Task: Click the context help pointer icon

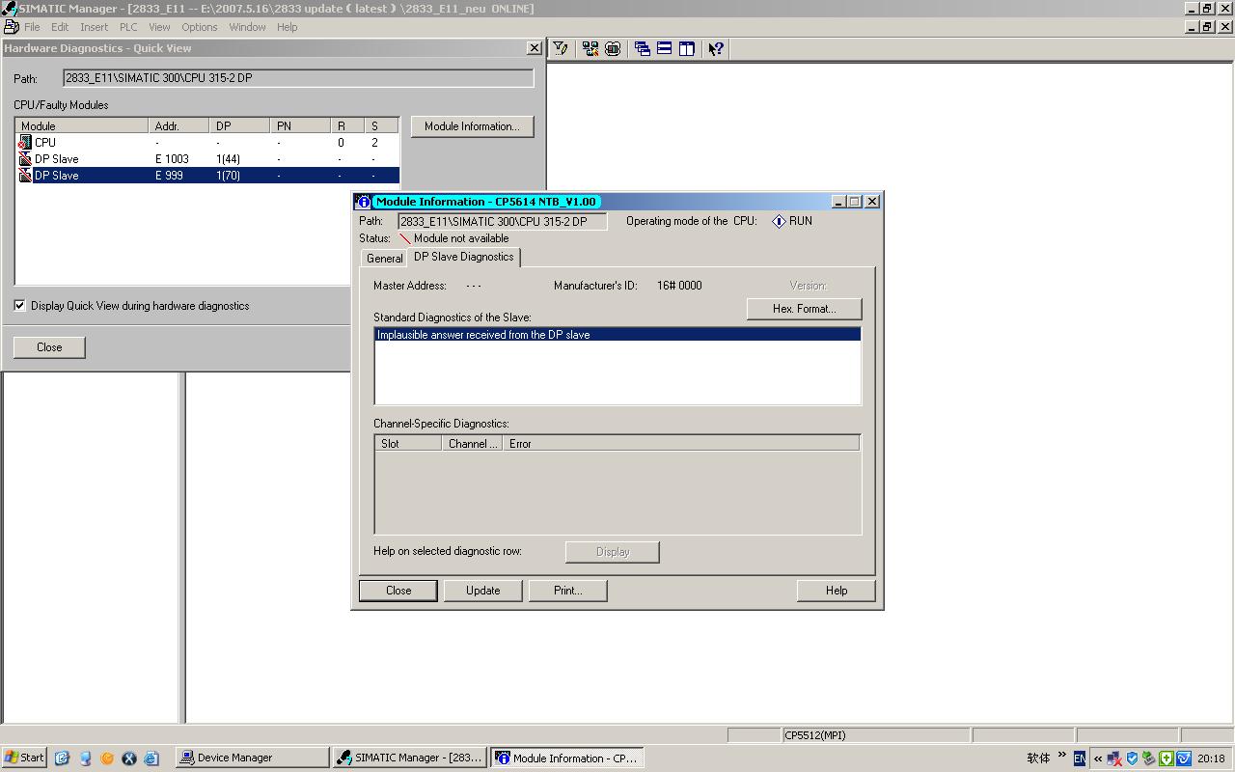Action: tap(715, 49)
